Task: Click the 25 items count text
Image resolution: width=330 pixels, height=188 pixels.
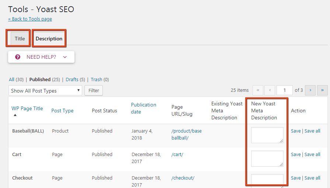Action: (x=240, y=90)
